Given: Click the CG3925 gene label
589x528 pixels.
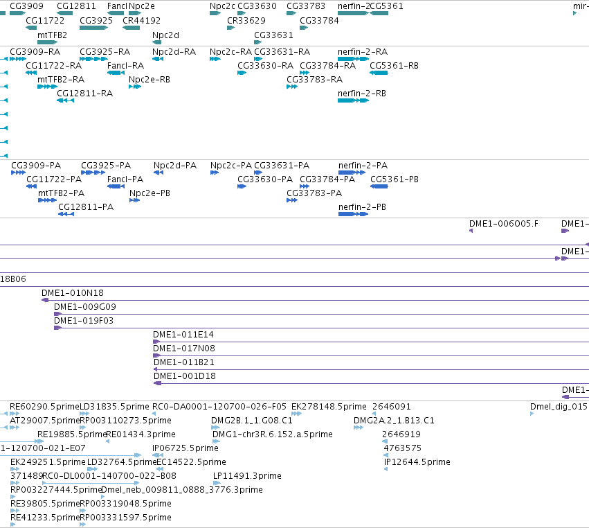Looking at the screenshot, I should pyautogui.click(x=96, y=20).
